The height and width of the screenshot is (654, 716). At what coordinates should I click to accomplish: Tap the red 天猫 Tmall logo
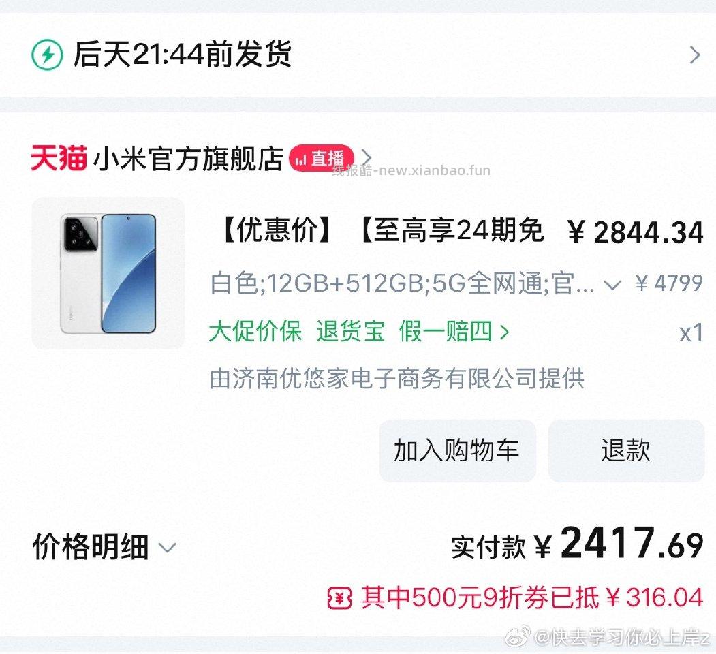(x=59, y=158)
